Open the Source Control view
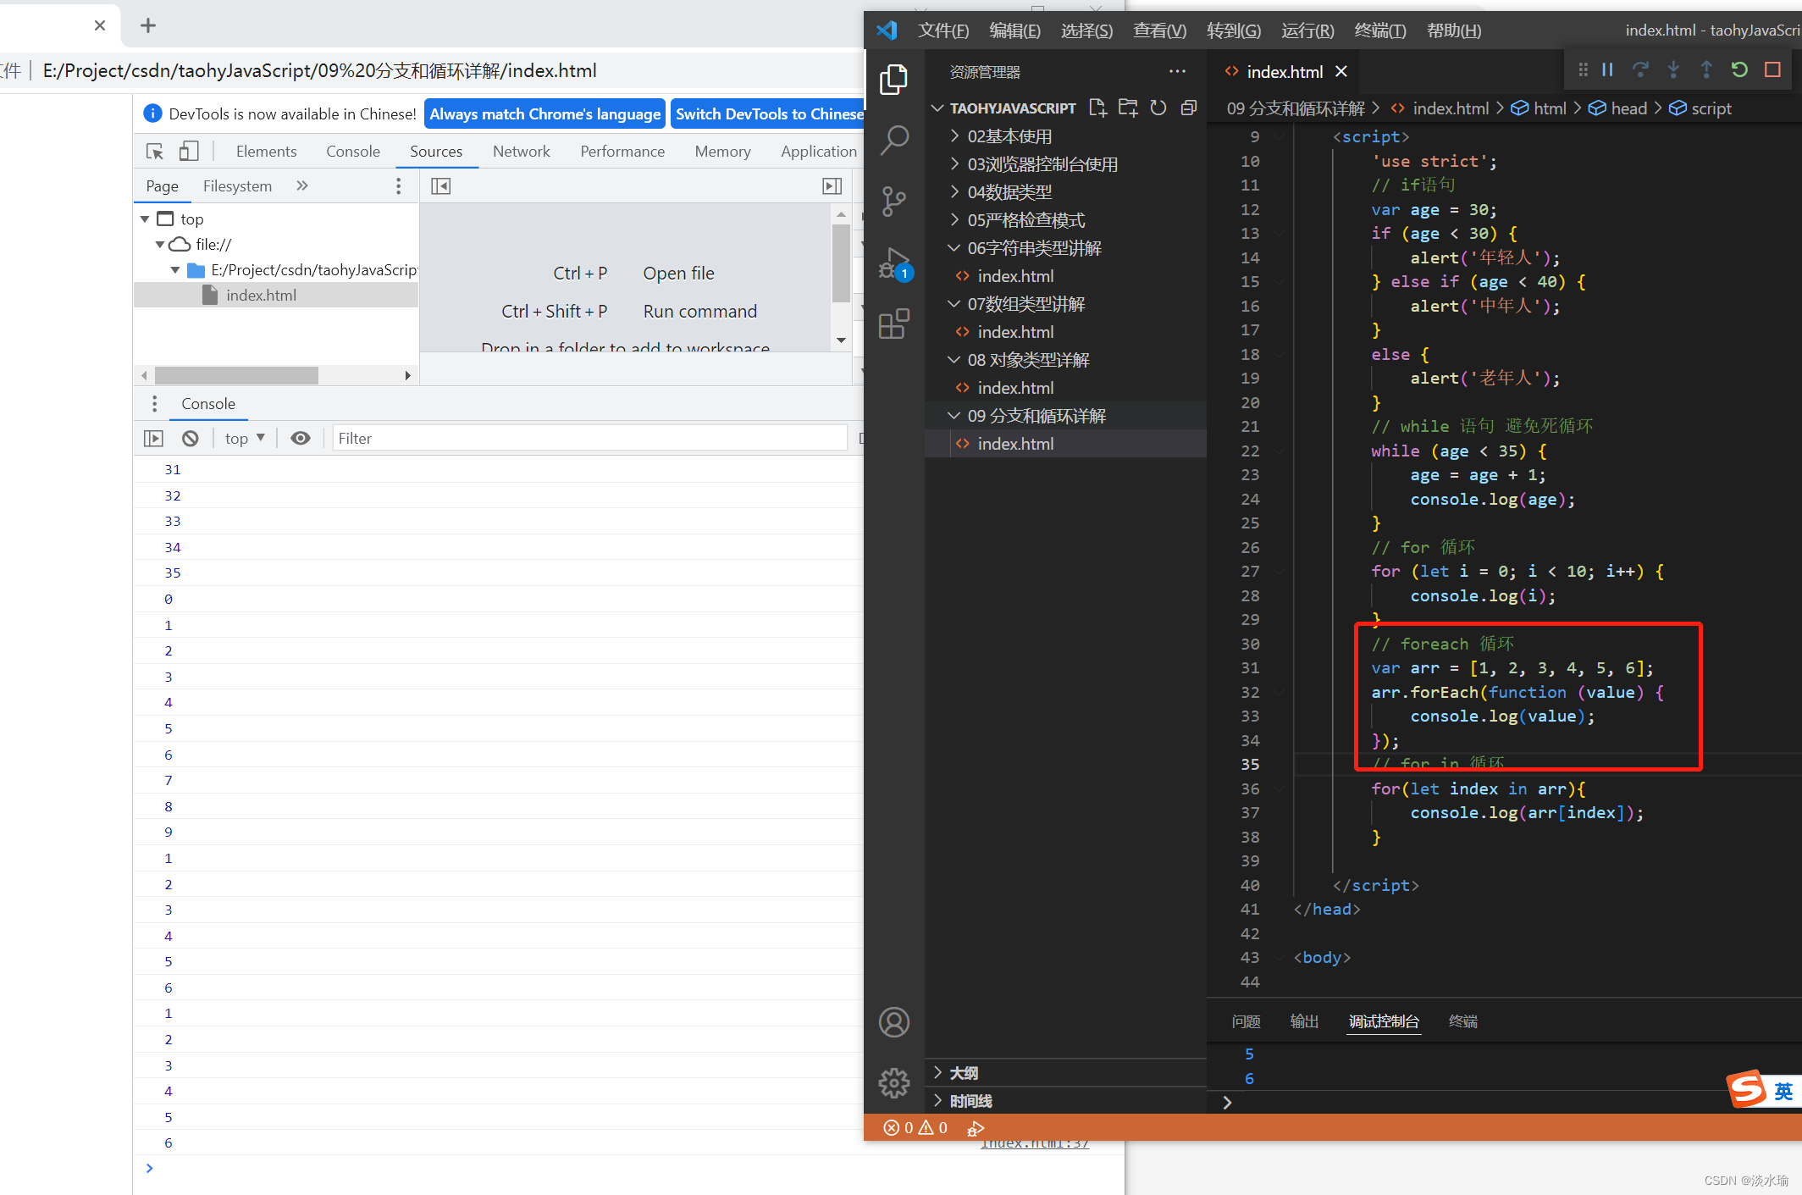The image size is (1802, 1195). coord(893,202)
